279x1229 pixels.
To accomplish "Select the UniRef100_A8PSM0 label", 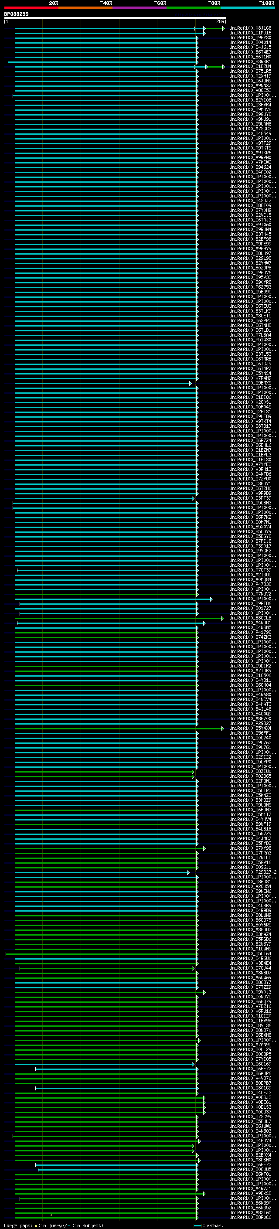I will [x=250, y=1160].
